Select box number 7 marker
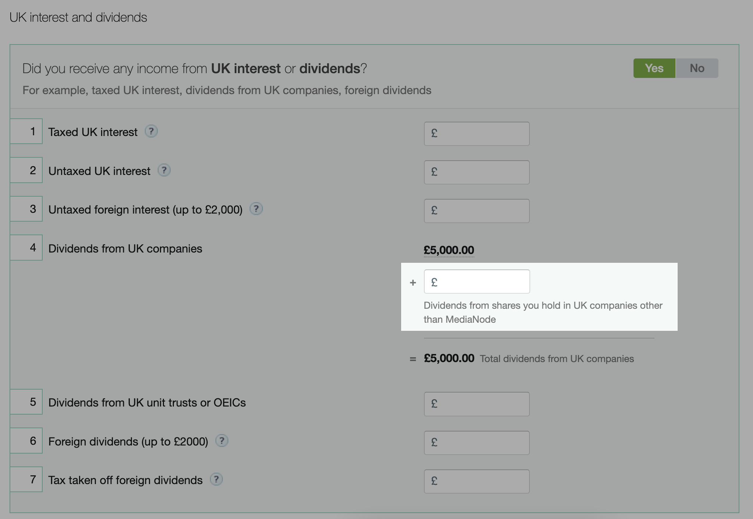The width and height of the screenshot is (753, 519). pos(26,479)
